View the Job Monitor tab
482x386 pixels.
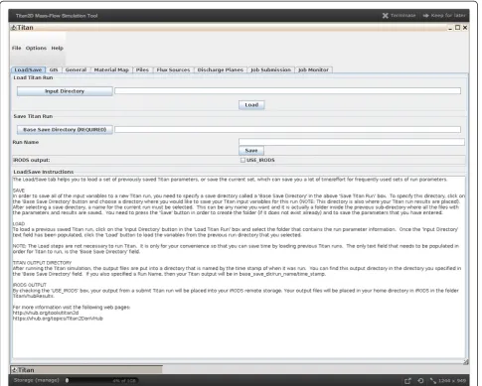coord(313,69)
